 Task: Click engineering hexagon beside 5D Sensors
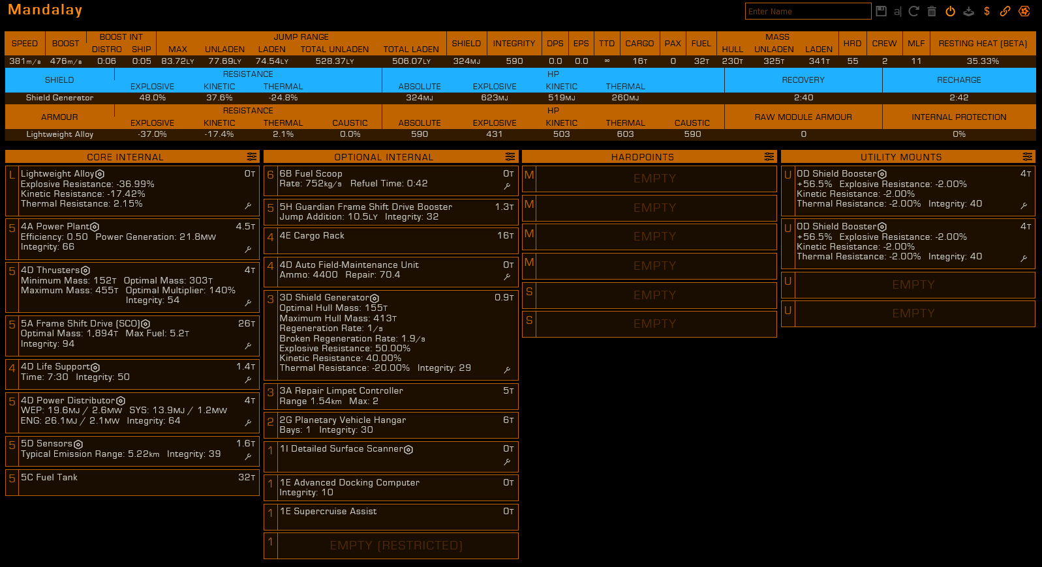pyautogui.click(x=78, y=444)
